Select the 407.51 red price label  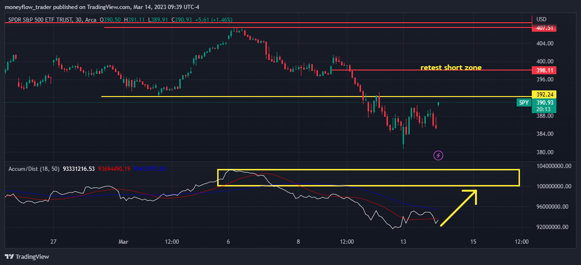click(544, 28)
